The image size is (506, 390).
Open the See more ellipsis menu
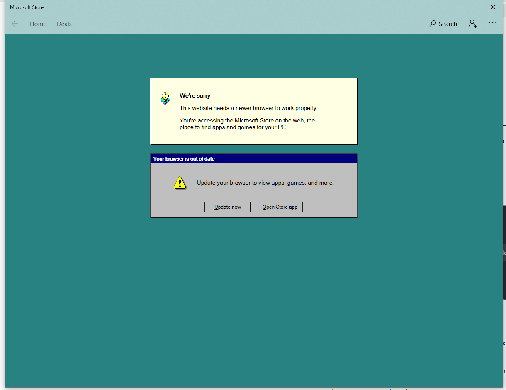pos(492,23)
